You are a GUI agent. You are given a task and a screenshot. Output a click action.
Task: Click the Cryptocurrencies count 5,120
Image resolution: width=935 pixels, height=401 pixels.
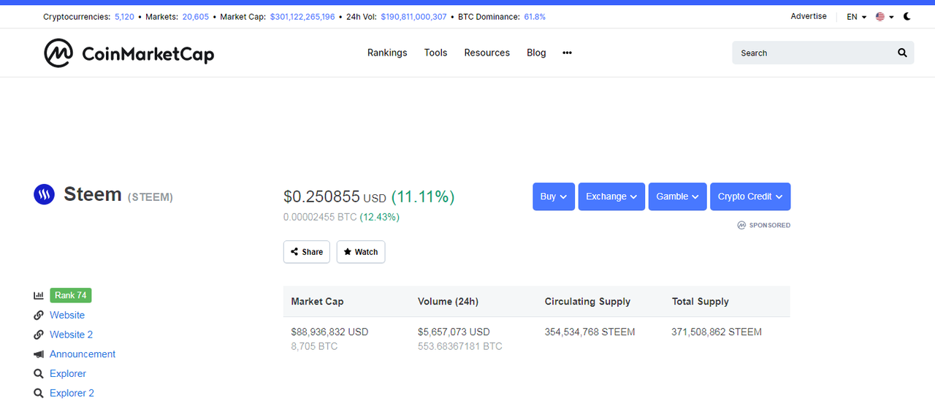tap(124, 16)
